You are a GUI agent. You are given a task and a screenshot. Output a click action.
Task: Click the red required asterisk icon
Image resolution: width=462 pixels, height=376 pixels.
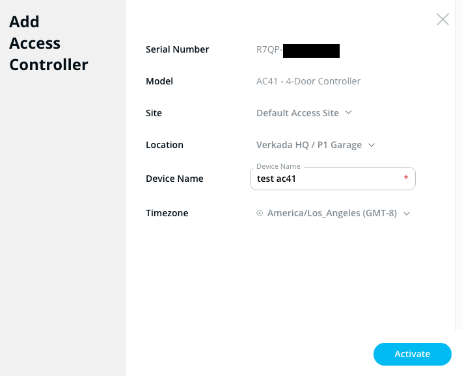click(x=406, y=179)
